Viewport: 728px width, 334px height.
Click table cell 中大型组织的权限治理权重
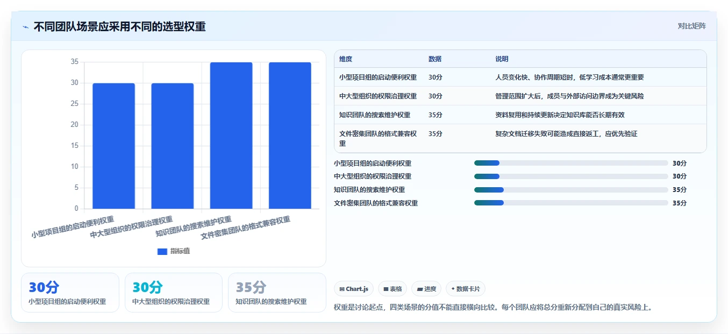point(378,96)
